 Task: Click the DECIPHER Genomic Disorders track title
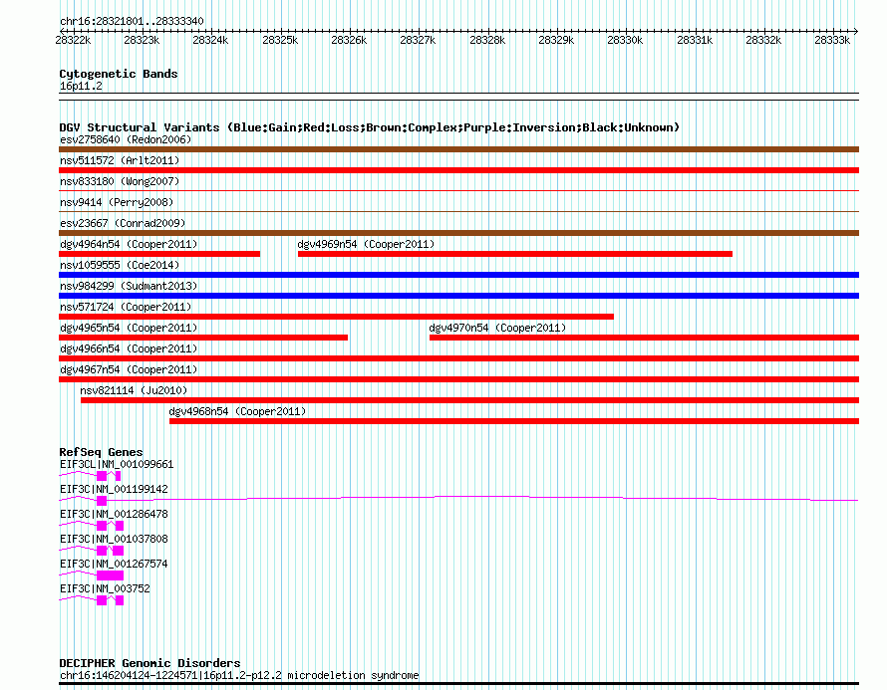point(149,663)
